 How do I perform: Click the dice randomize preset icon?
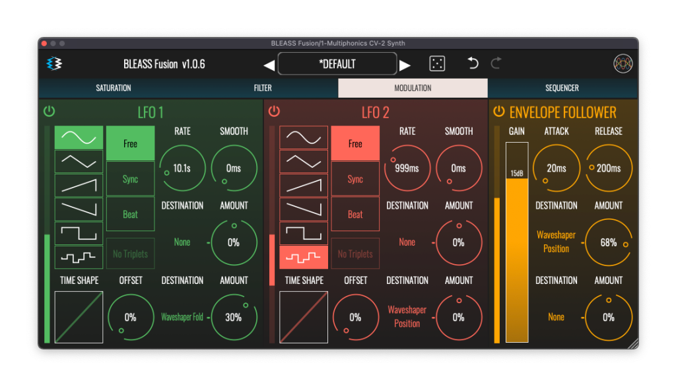(x=437, y=64)
